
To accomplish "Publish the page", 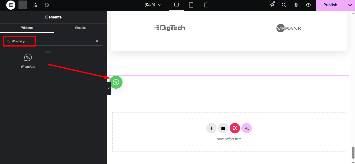I will tap(330, 5).
